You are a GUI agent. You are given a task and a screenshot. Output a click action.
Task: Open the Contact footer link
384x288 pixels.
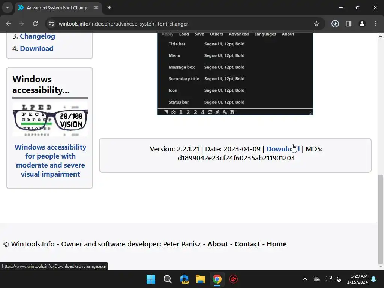[247, 244]
